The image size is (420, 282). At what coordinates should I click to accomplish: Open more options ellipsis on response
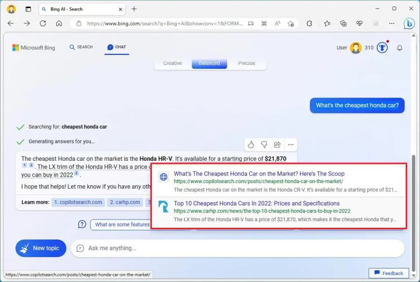point(290,145)
